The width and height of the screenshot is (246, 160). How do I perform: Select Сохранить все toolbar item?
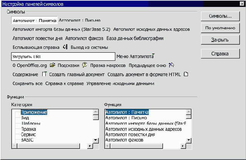[27, 83]
